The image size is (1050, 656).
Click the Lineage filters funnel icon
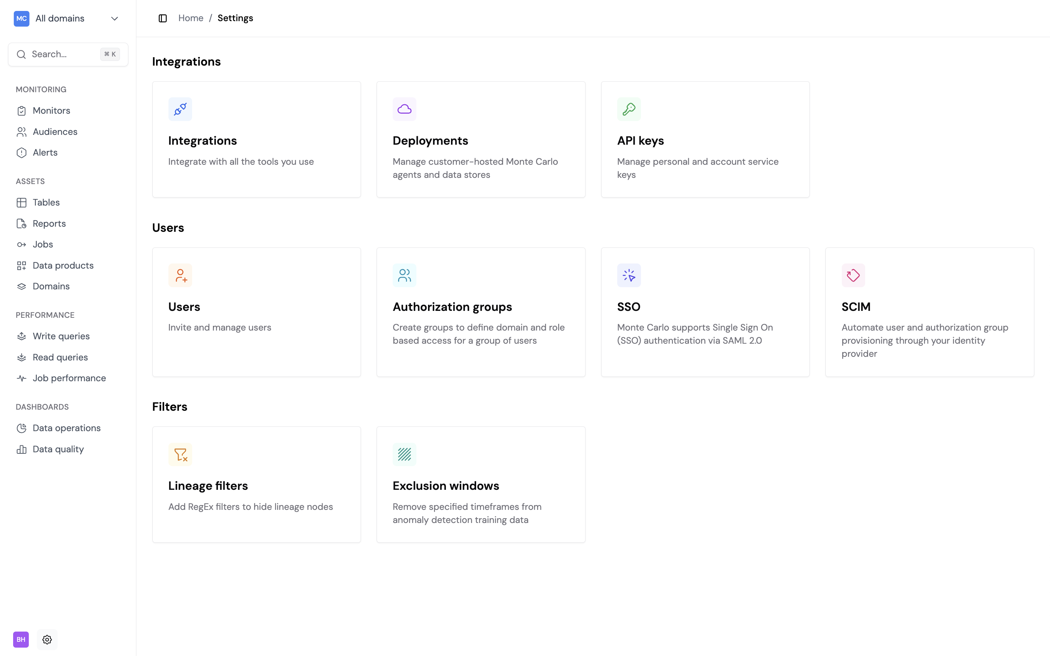[180, 454]
